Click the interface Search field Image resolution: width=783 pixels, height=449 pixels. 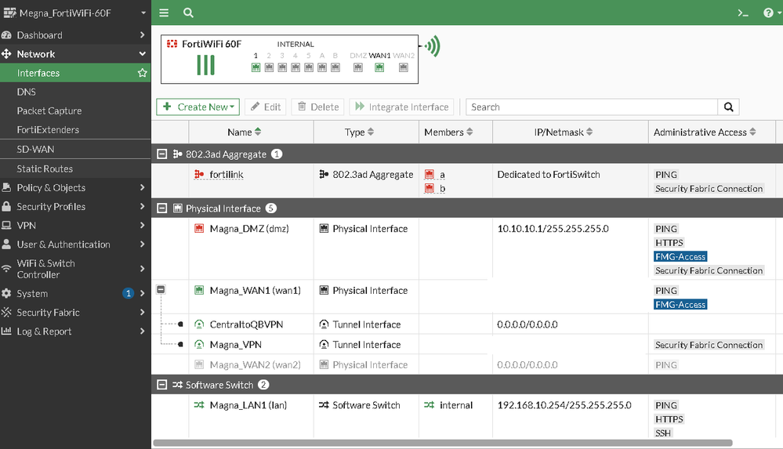pos(592,107)
